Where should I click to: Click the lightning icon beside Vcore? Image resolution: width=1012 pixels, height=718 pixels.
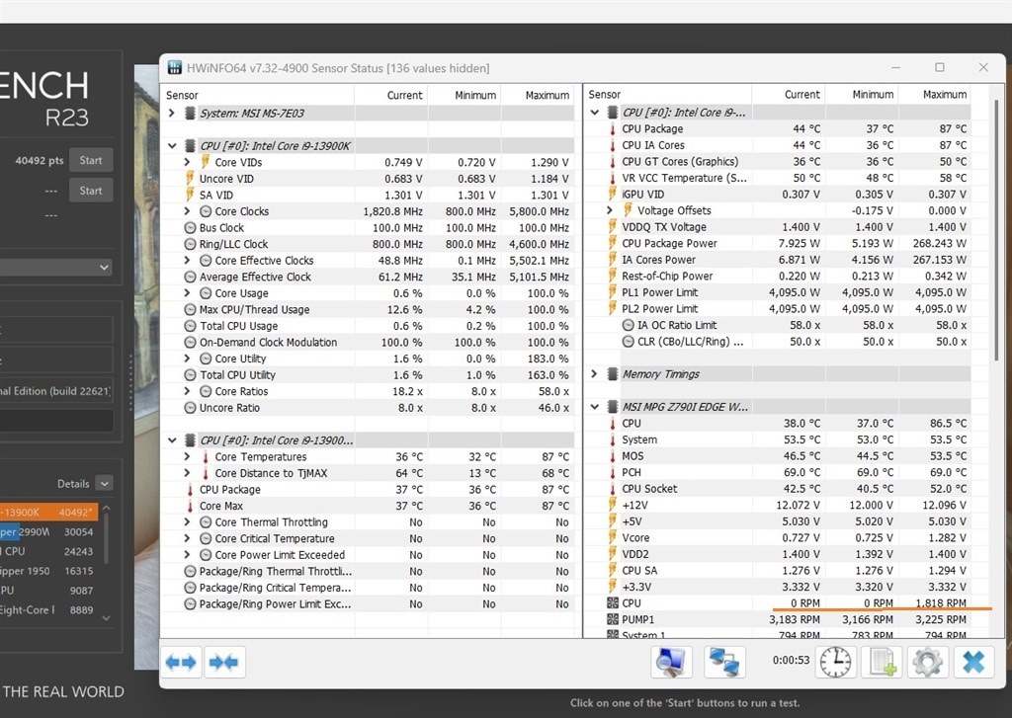tap(613, 537)
